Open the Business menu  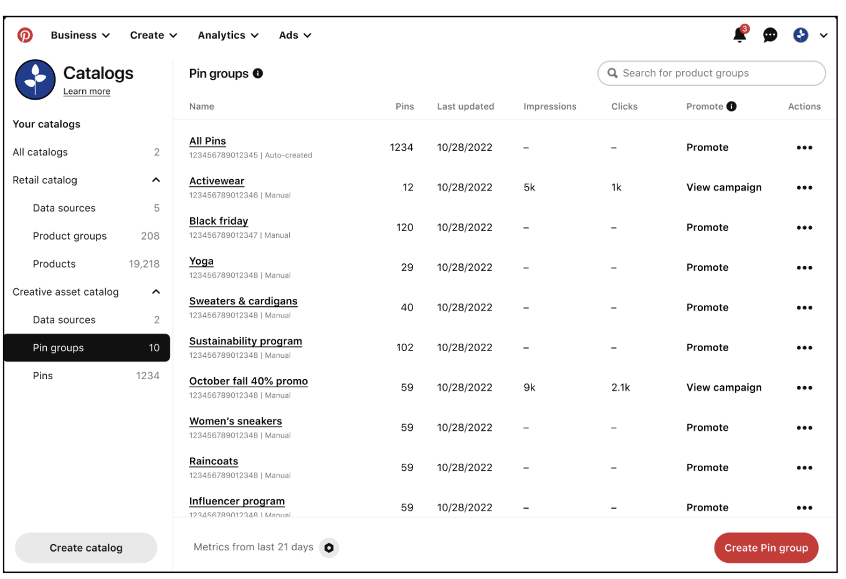[x=80, y=35]
